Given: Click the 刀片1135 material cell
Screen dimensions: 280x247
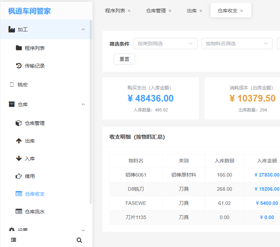Looking at the screenshot, I should tap(136, 217).
